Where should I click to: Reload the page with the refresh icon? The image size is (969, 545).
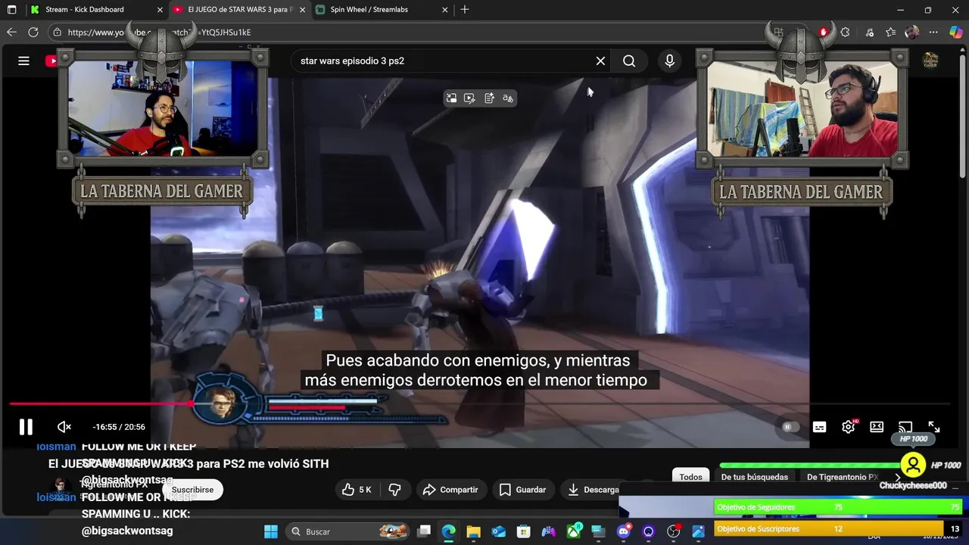33,32
